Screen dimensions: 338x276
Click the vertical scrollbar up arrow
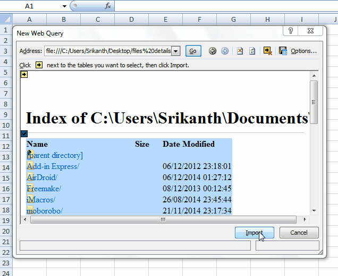coord(314,76)
